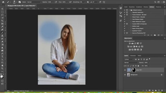Select the Crop tool
The height and width of the screenshot is (93, 166).
pos(2,21)
